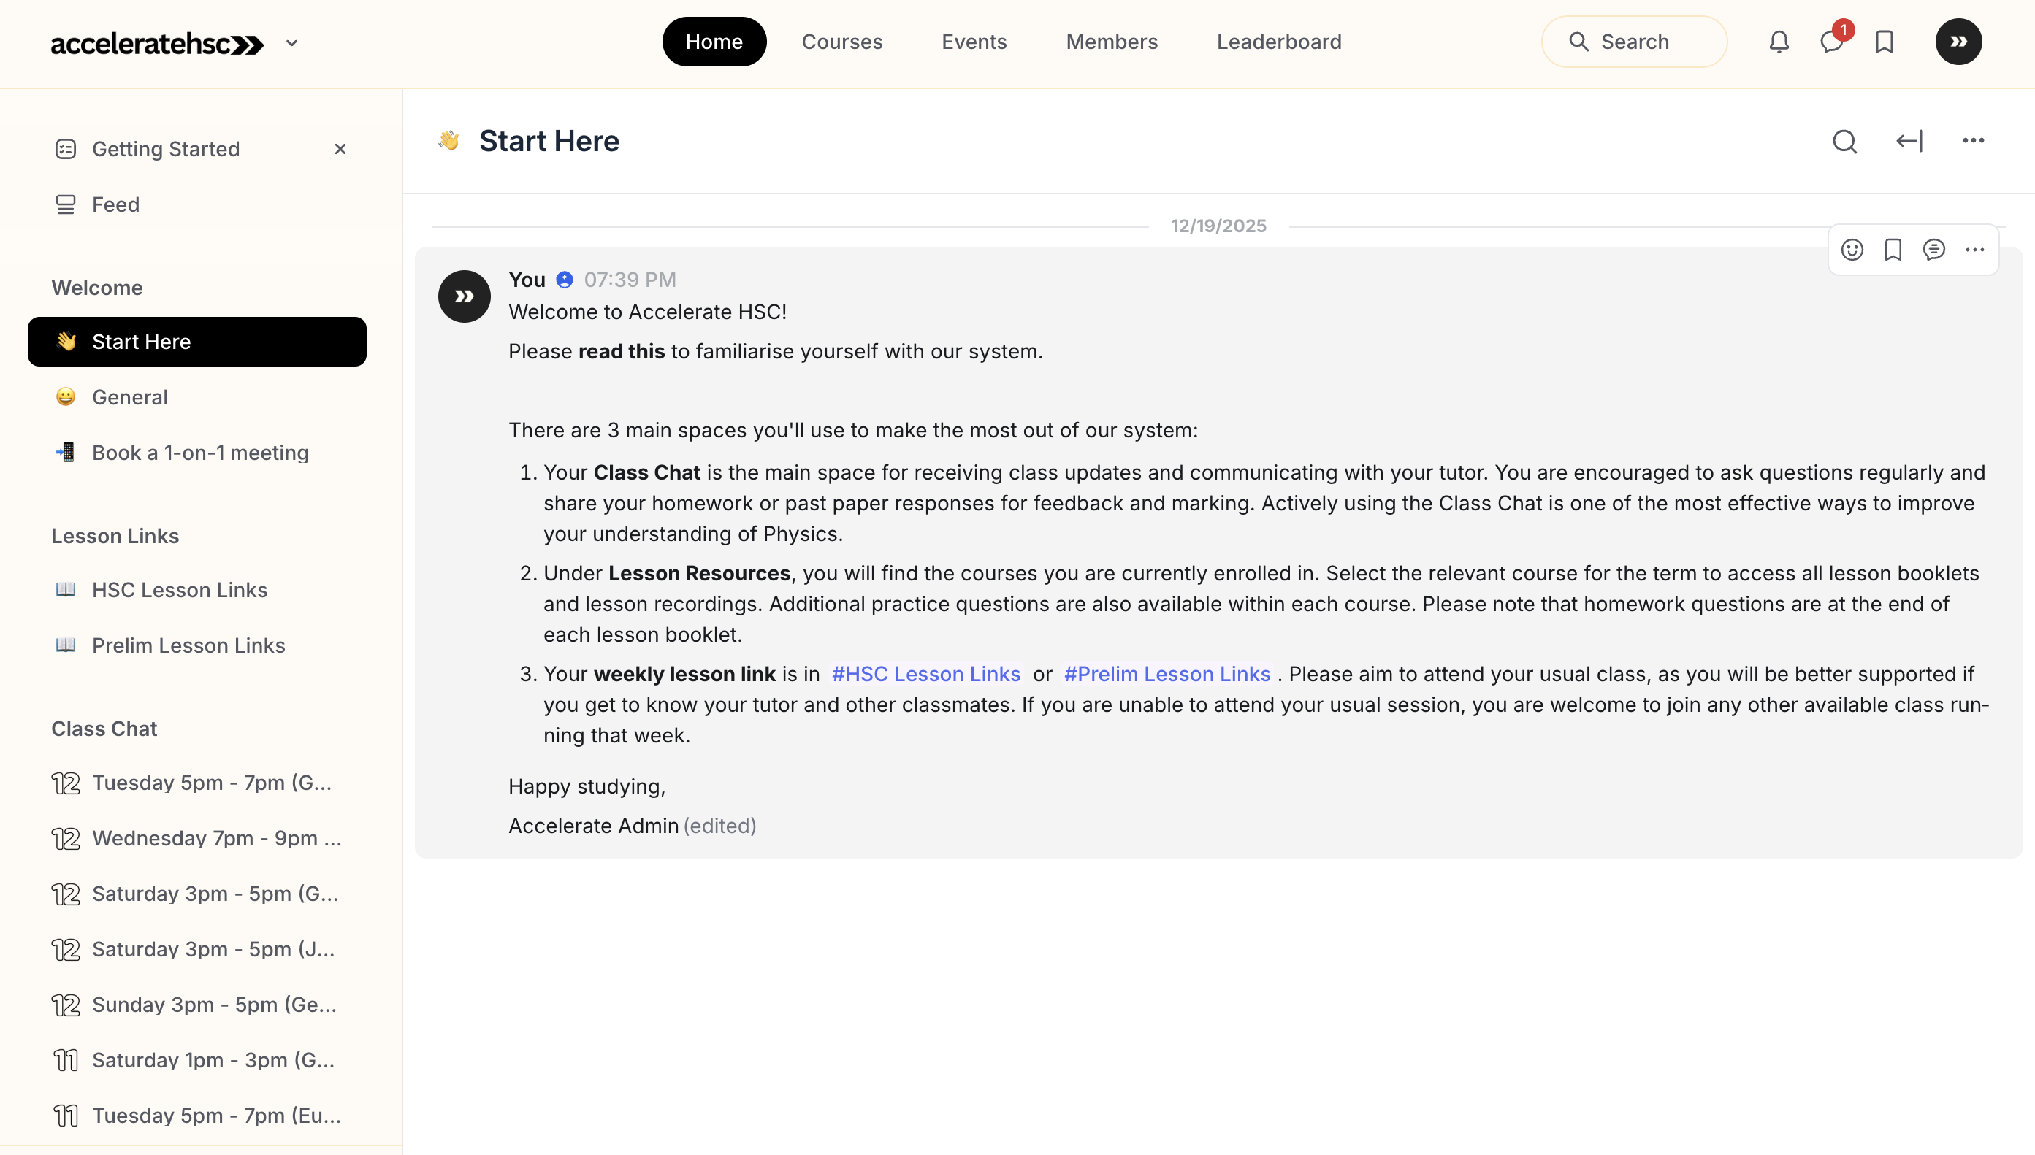Viewport: 2035px width, 1155px height.
Task: Follow the #HSC Lesson Links mention
Action: 925,673
